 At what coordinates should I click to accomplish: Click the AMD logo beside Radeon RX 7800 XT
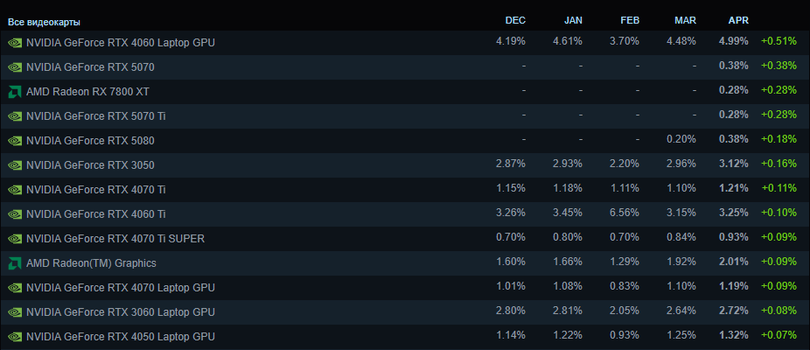pos(15,91)
